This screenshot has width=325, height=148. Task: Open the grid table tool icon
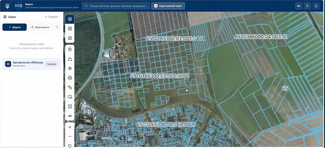click(x=70, y=29)
